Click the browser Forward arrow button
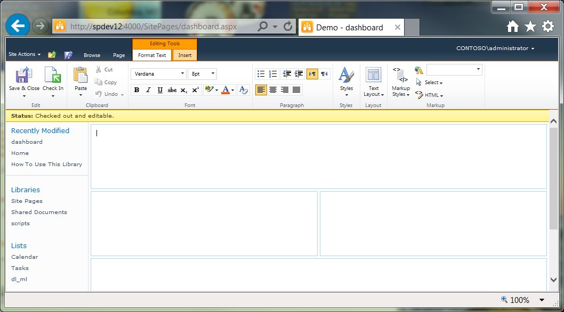564x312 pixels. [41, 26]
